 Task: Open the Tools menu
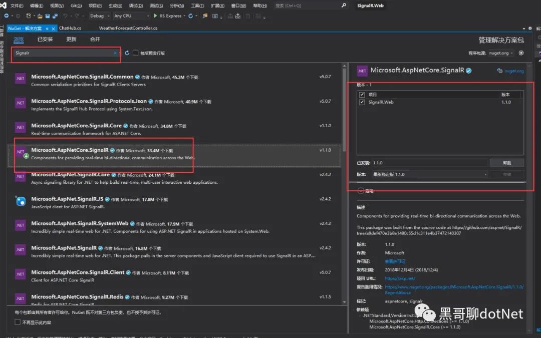(197, 6)
